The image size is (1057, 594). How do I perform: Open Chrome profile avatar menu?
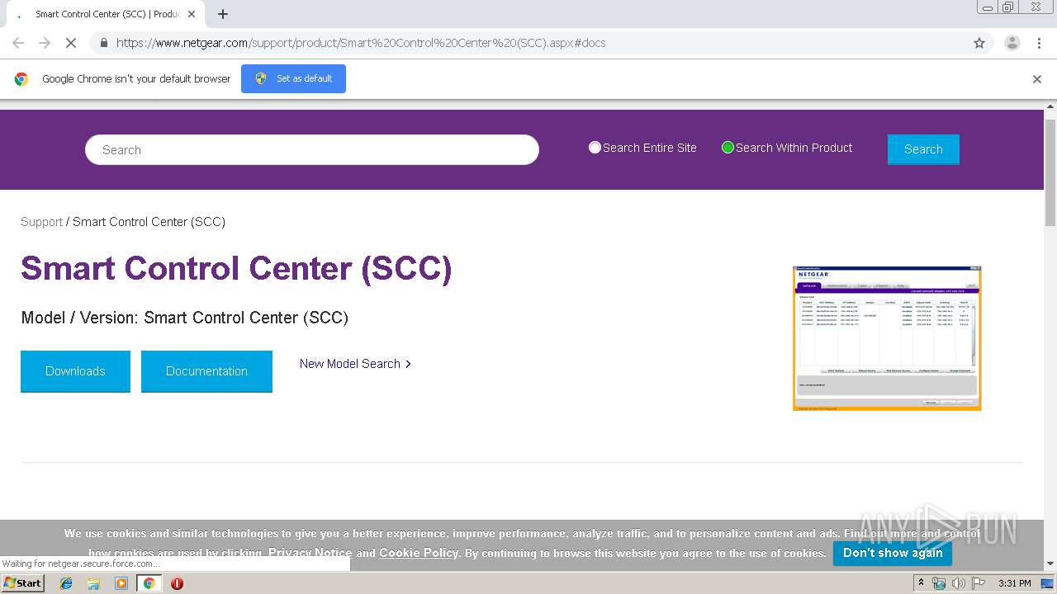pyautogui.click(x=1012, y=43)
